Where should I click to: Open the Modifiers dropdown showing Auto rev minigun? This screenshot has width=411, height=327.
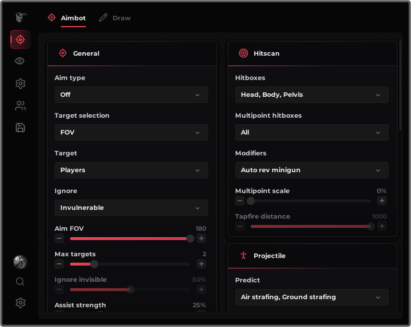tap(312, 170)
